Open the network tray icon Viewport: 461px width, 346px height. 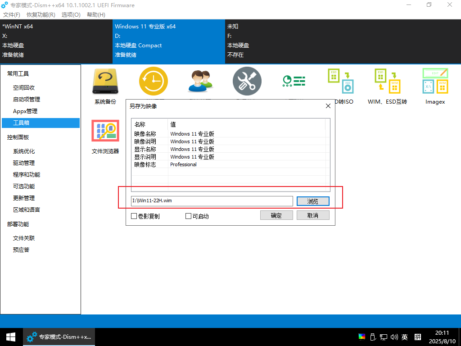click(384, 337)
